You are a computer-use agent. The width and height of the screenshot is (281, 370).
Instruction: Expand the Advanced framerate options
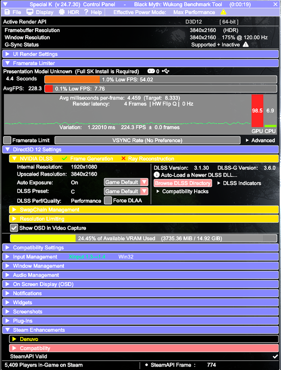pyautogui.click(x=260, y=140)
